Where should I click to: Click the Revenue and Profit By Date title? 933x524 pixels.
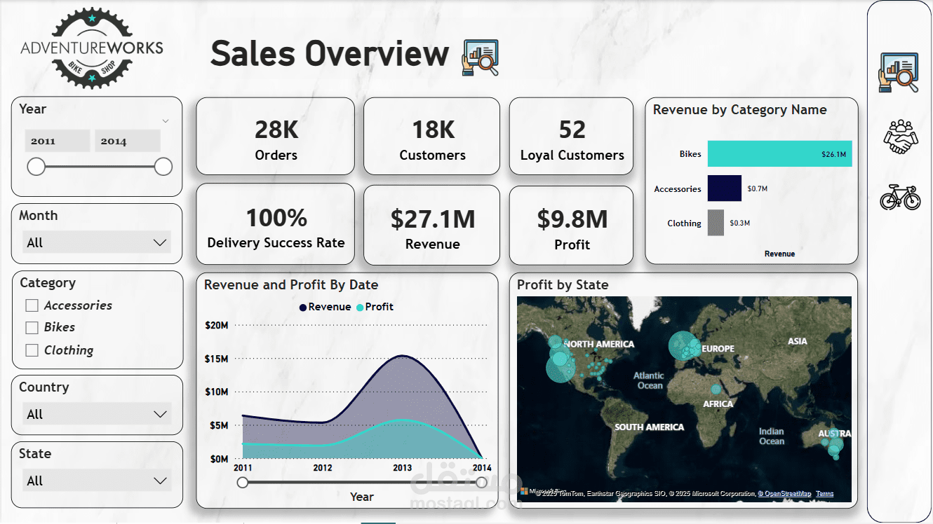[x=291, y=285]
